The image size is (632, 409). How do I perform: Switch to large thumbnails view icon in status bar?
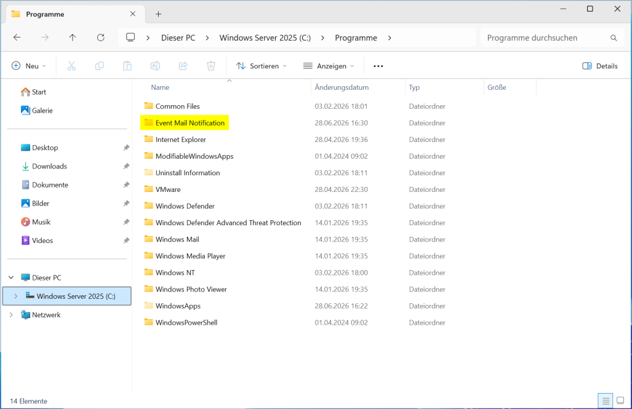click(x=620, y=401)
